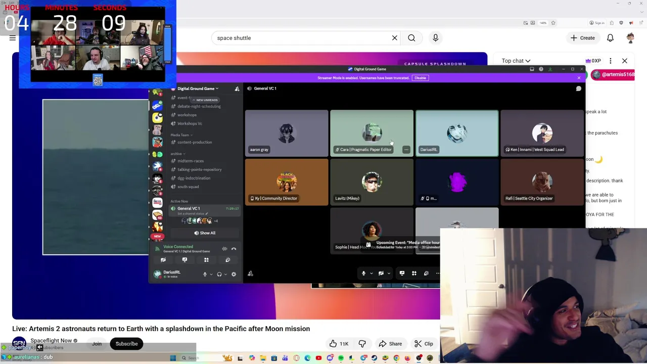Screen dimensions: 647x364
Task: Open the content-production channel
Action: (195, 142)
